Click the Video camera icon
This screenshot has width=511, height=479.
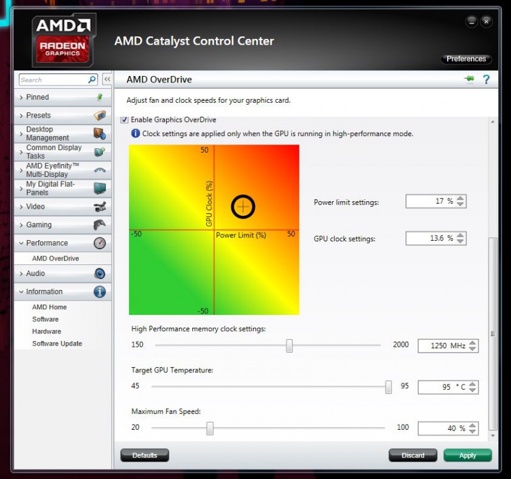click(x=100, y=206)
